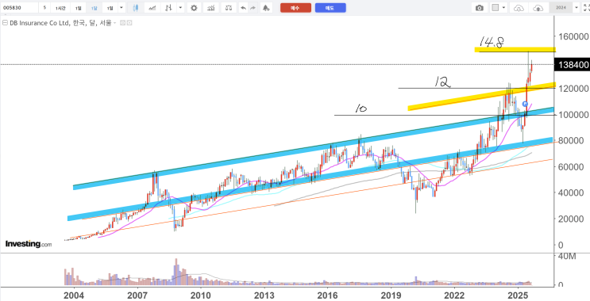Click the 160000 price axis label
590x301 pixels.
coord(573,36)
